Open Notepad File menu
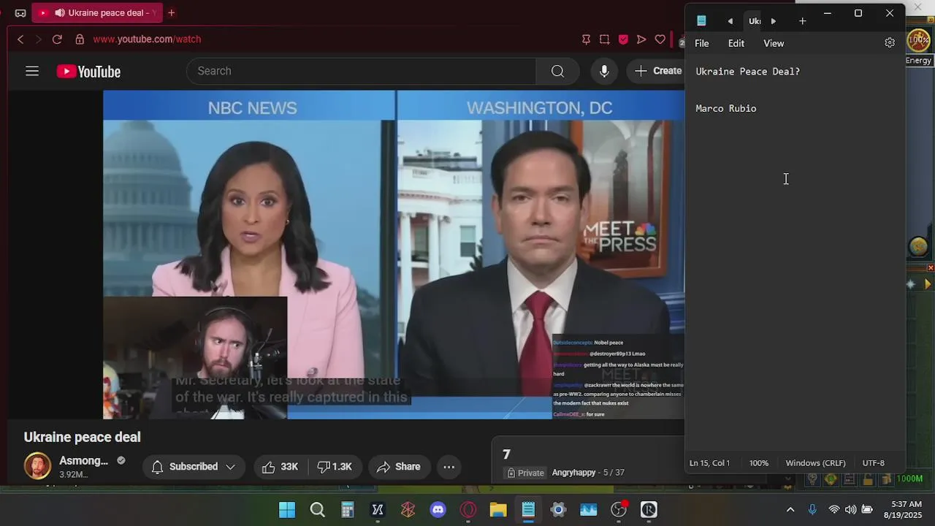Image resolution: width=935 pixels, height=526 pixels. pos(701,43)
